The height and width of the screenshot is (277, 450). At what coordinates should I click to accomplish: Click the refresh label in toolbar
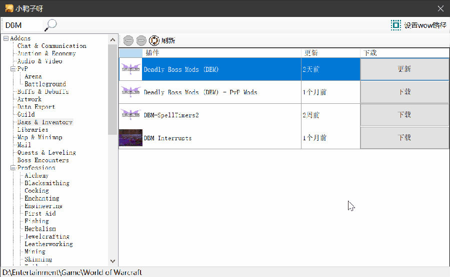click(x=168, y=40)
